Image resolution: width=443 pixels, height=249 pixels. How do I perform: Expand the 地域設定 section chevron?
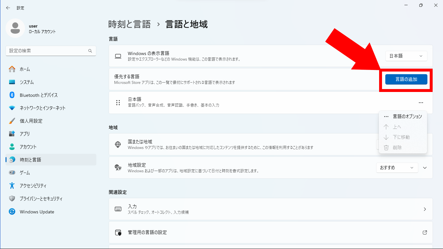point(425,167)
